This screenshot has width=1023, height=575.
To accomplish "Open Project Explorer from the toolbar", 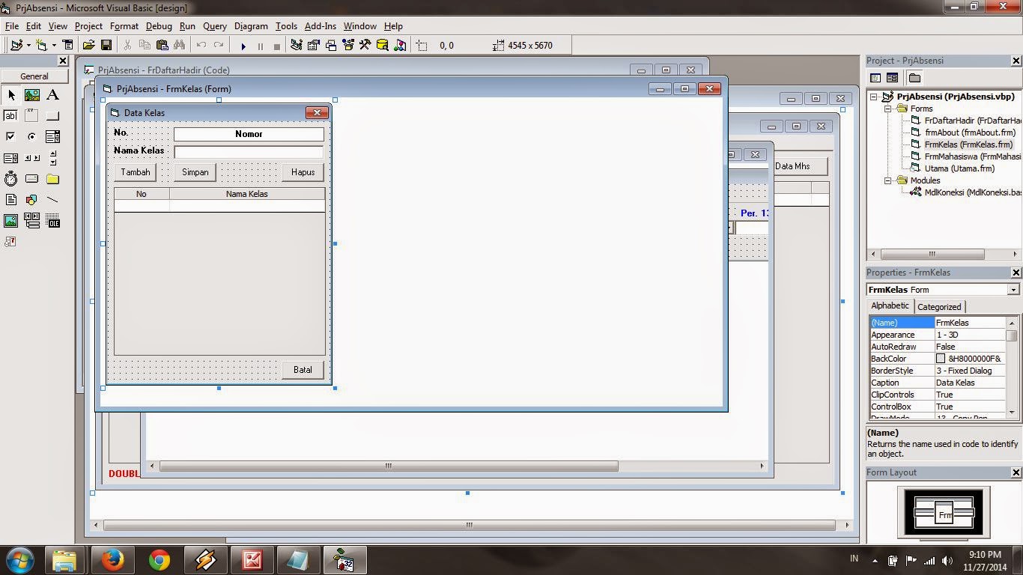I will [297, 46].
